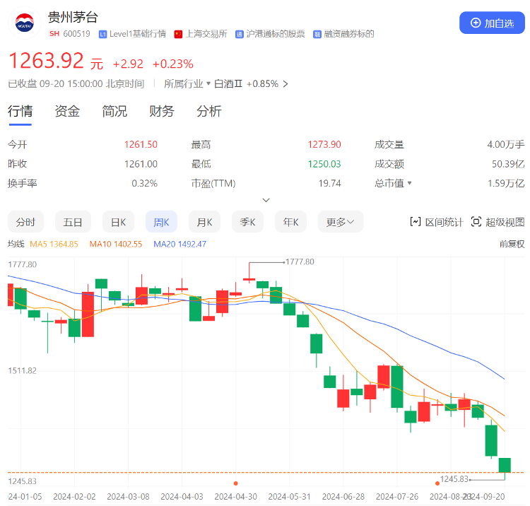Expand more quote details chevron
Viewport: 530px width, 506px height.
pyautogui.click(x=266, y=200)
